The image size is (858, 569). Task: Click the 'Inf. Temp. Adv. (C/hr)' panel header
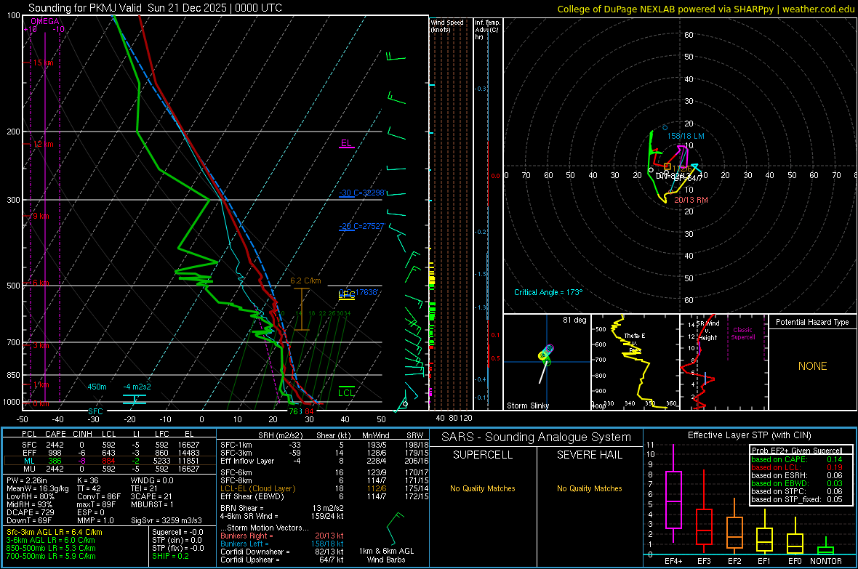[x=487, y=30]
